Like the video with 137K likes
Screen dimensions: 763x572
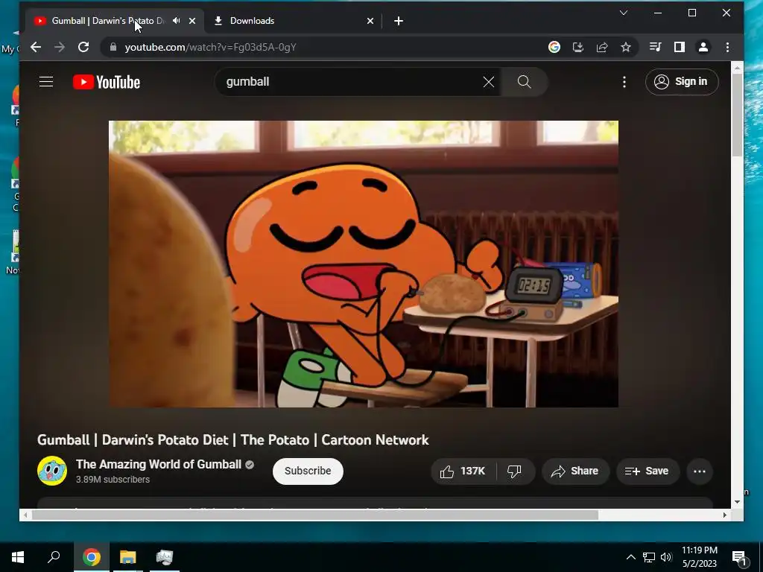tap(463, 471)
